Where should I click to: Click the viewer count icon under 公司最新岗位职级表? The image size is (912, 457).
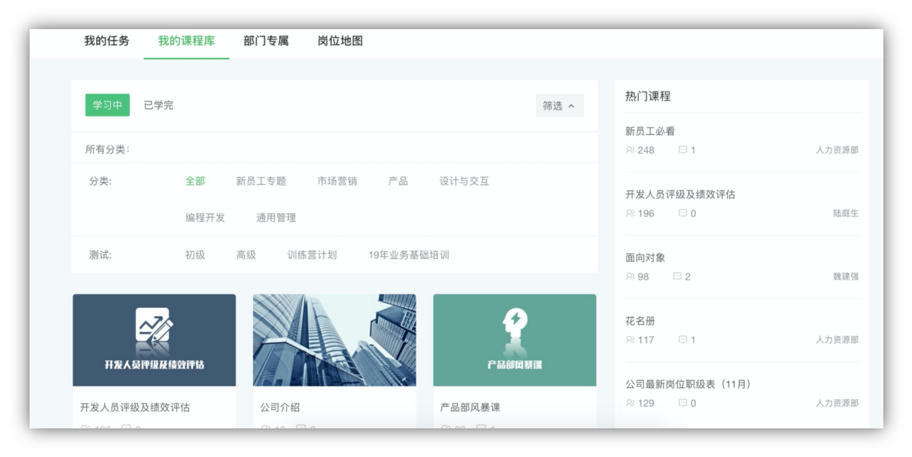tap(630, 403)
